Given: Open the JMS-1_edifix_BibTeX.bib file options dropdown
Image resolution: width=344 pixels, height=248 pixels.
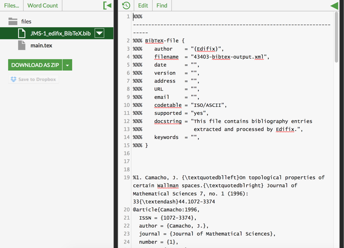Looking at the screenshot, I should (x=99, y=33).
